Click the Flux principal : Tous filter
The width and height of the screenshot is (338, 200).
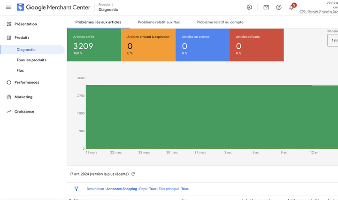coord(174,189)
